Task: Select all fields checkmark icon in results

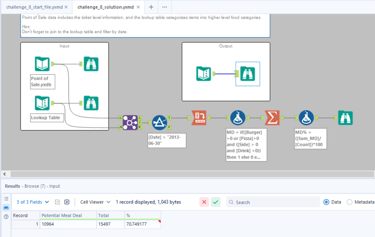Action: tap(57, 202)
